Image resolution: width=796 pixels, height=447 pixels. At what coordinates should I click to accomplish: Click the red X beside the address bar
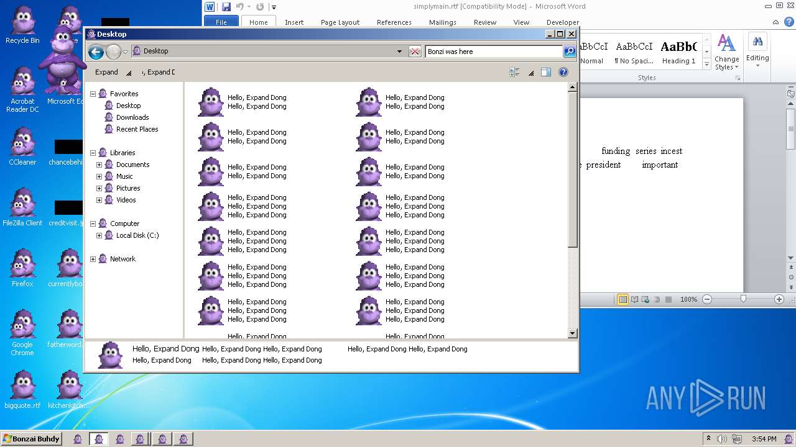[x=415, y=52]
